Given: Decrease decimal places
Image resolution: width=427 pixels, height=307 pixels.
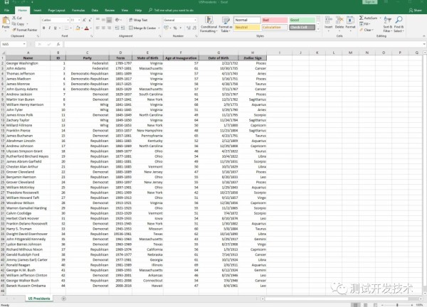Looking at the screenshot, I should click(194, 28).
